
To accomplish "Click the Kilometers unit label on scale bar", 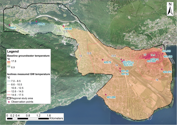I will [x=56, y=118].
